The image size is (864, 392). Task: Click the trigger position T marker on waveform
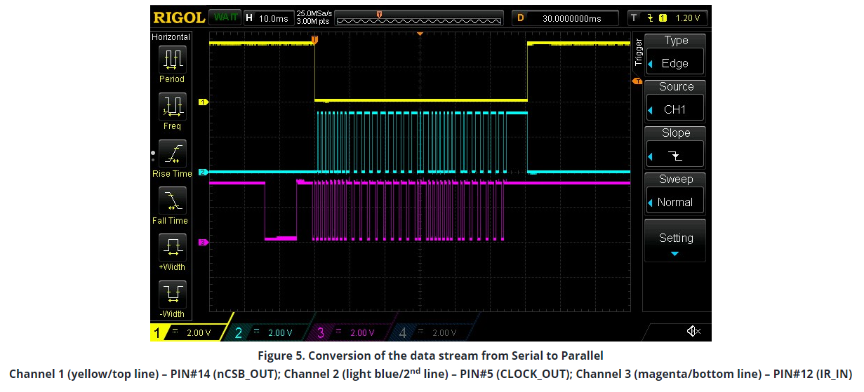[314, 39]
